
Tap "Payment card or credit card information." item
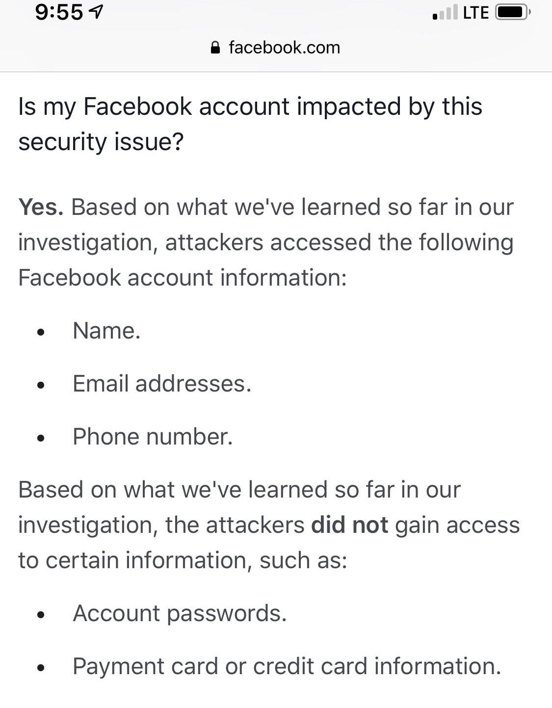(287, 666)
